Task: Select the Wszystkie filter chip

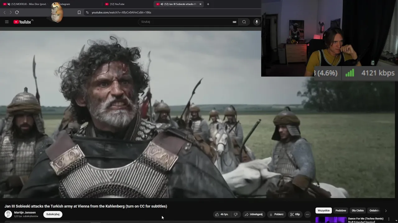Action: point(324,211)
